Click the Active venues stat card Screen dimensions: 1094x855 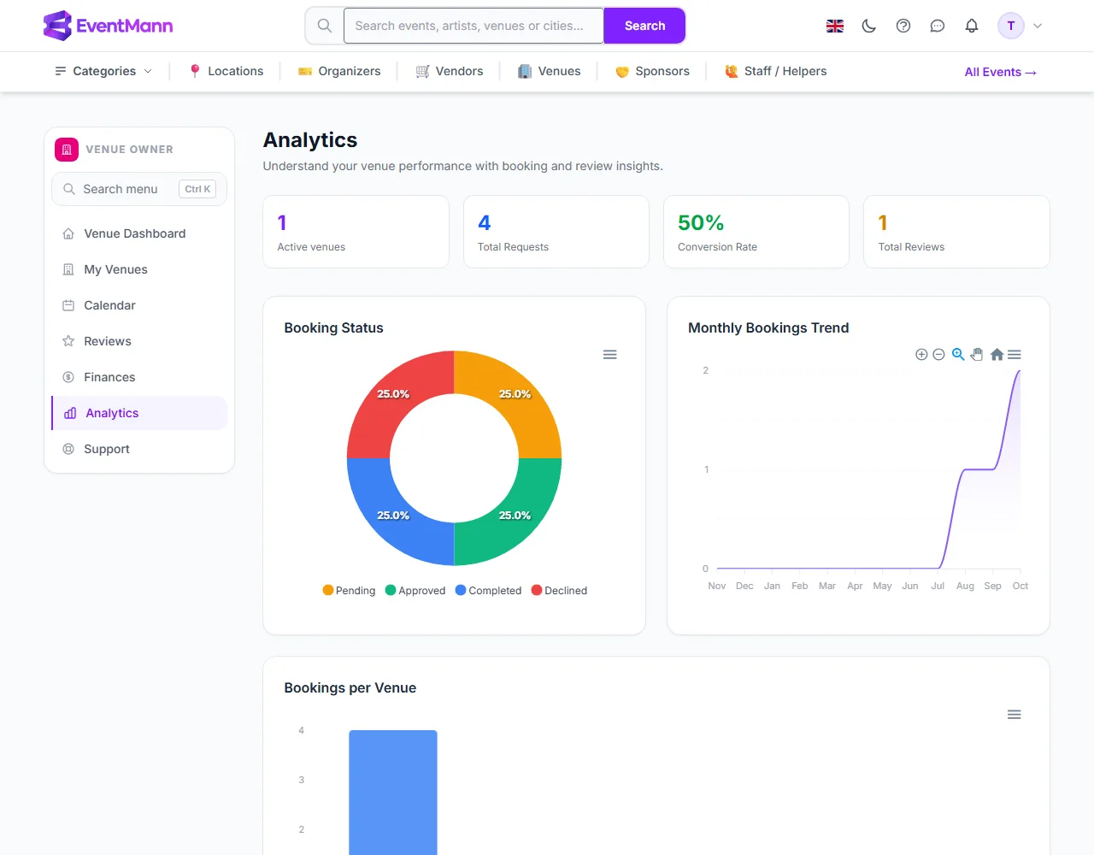[x=356, y=232]
